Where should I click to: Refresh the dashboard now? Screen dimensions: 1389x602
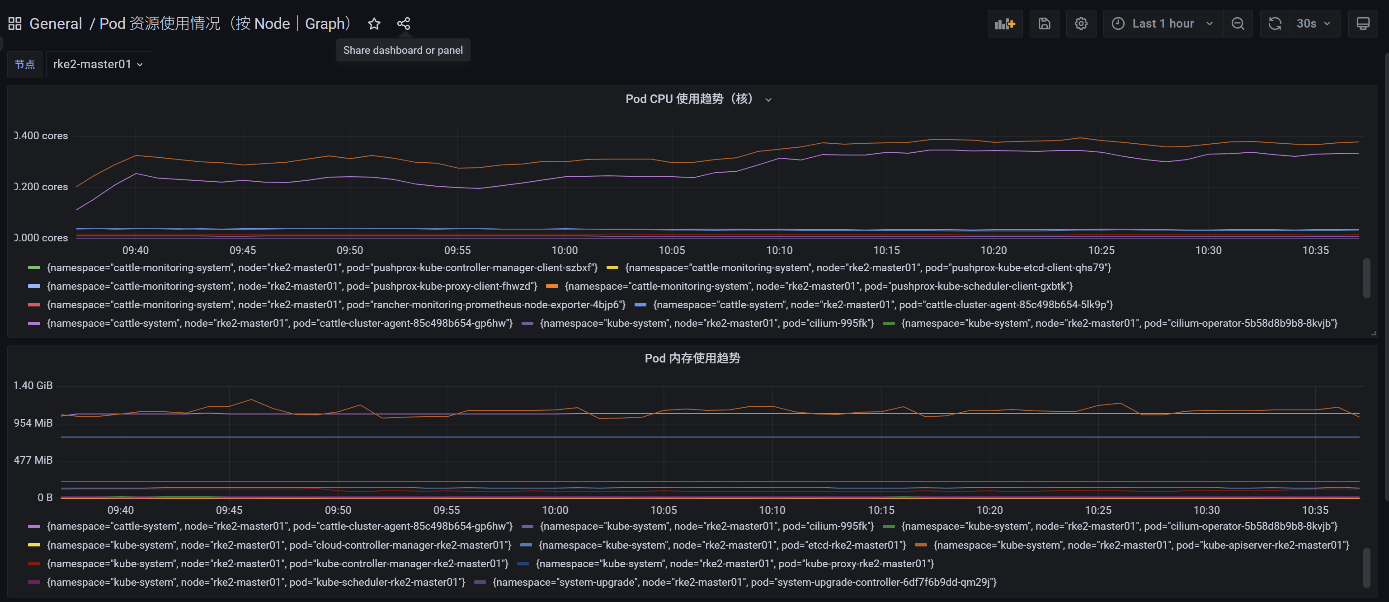1275,24
